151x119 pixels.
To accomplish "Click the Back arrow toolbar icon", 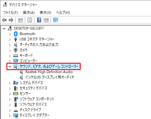I will [x=4, y=20].
